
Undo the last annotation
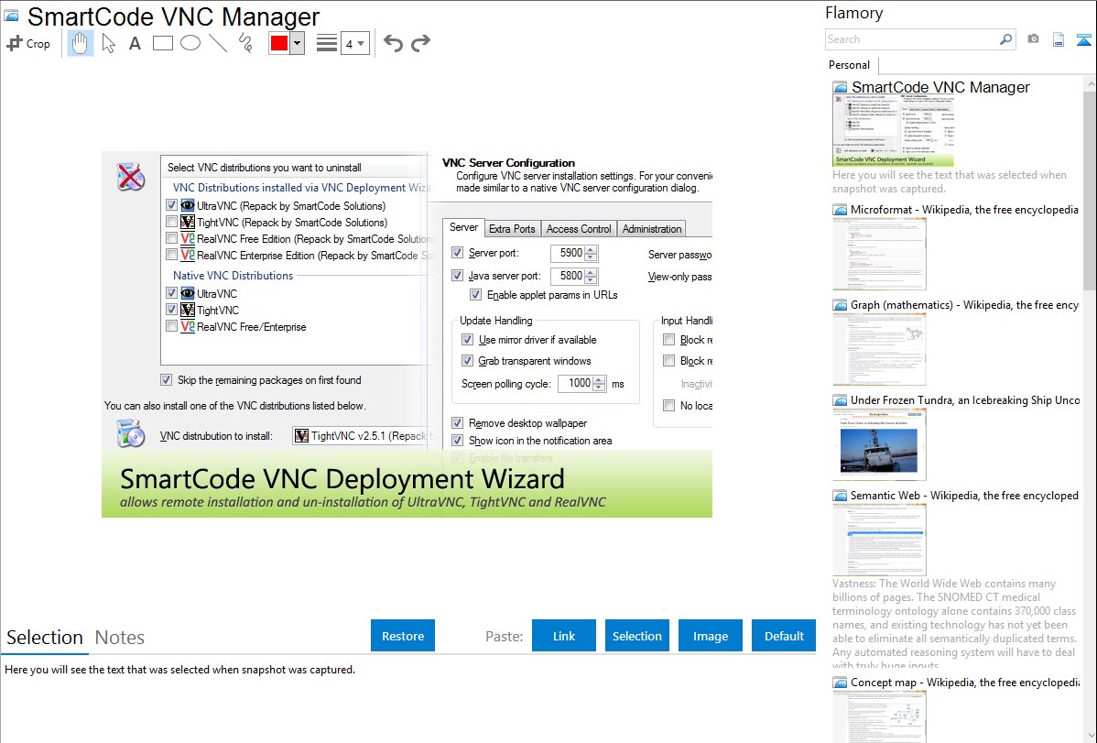pos(393,43)
